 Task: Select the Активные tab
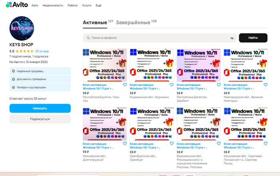click(x=95, y=23)
